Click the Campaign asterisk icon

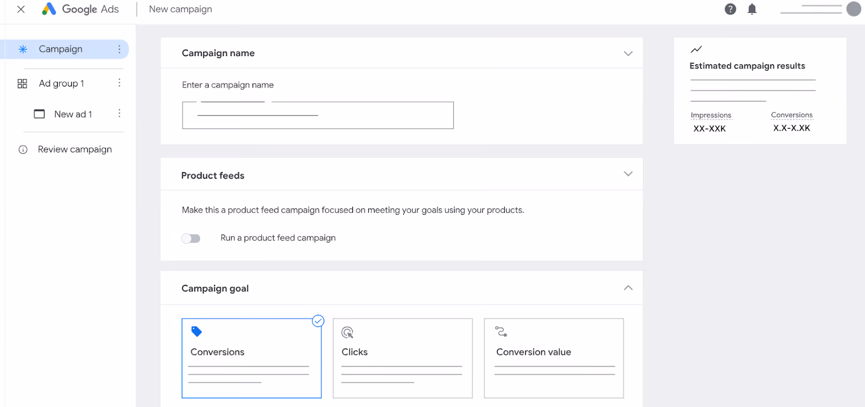pyautogui.click(x=23, y=49)
